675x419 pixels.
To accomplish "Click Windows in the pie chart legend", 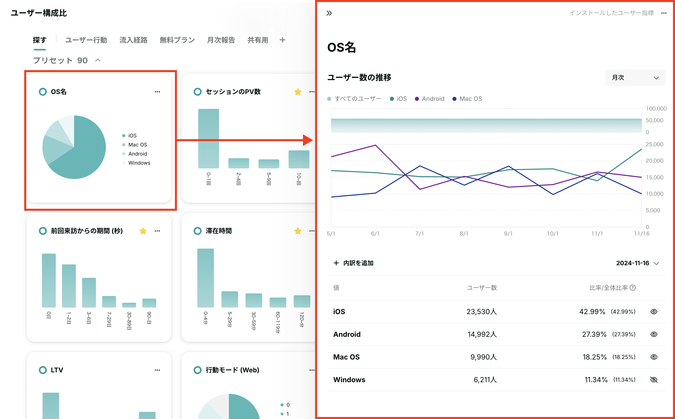I will [x=136, y=163].
